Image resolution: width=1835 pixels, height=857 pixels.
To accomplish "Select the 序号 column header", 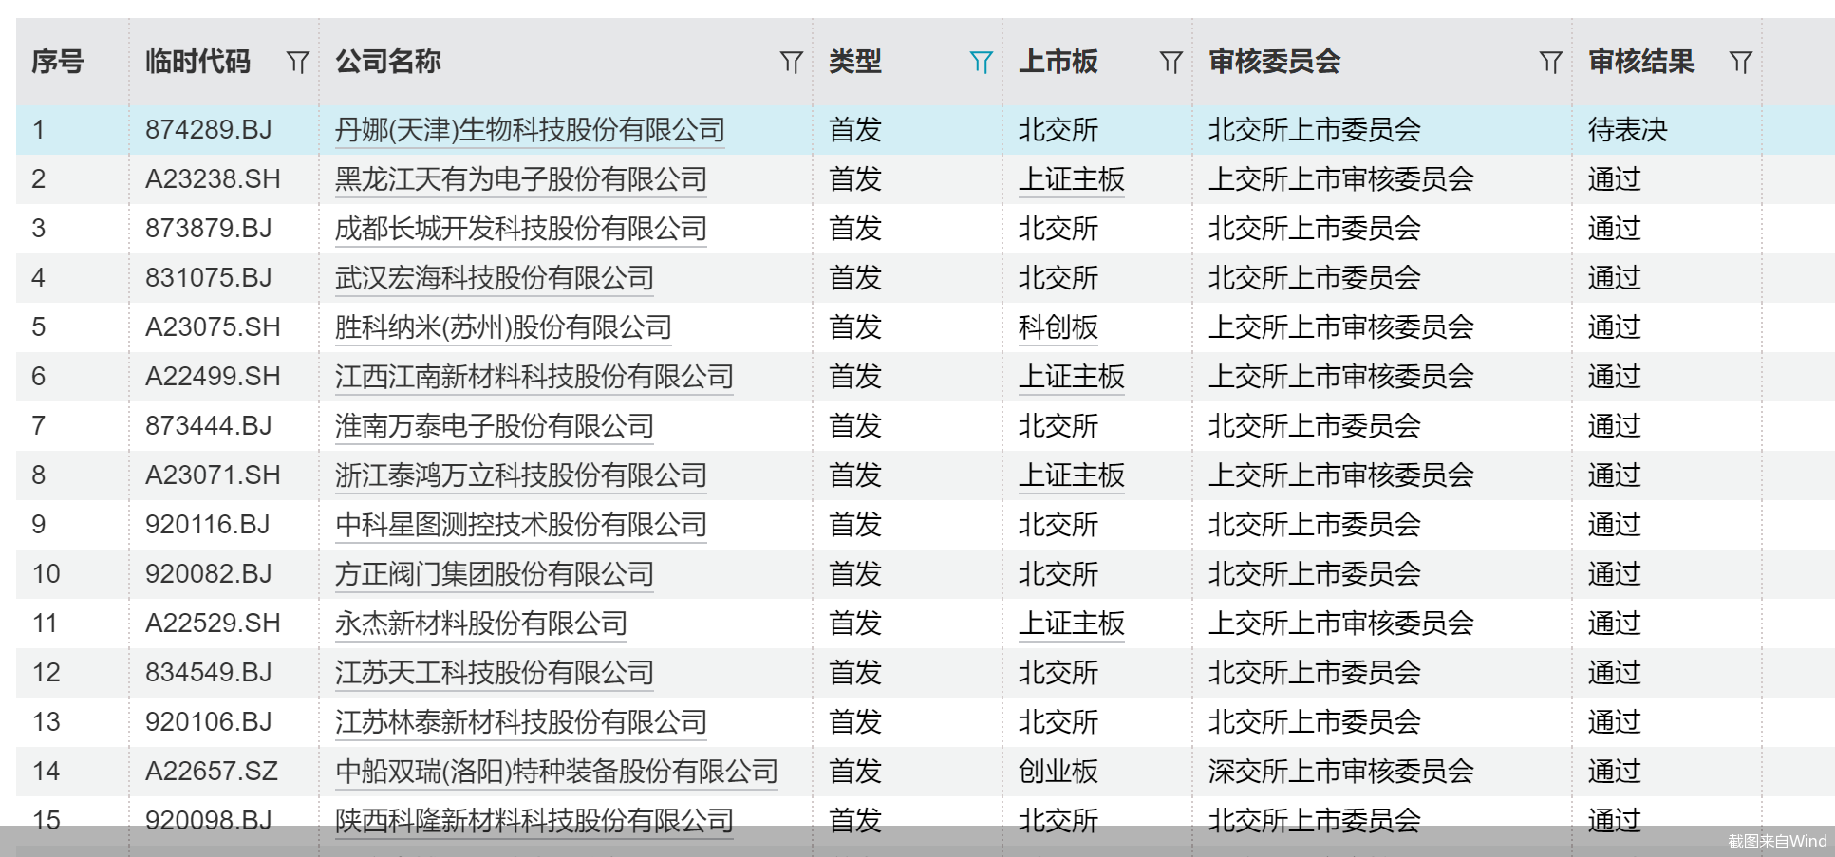I will [x=58, y=62].
